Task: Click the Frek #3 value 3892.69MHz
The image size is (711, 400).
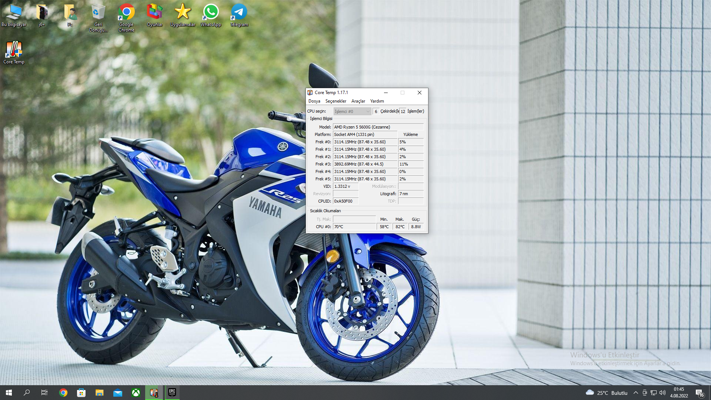Action: [x=365, y=164]
